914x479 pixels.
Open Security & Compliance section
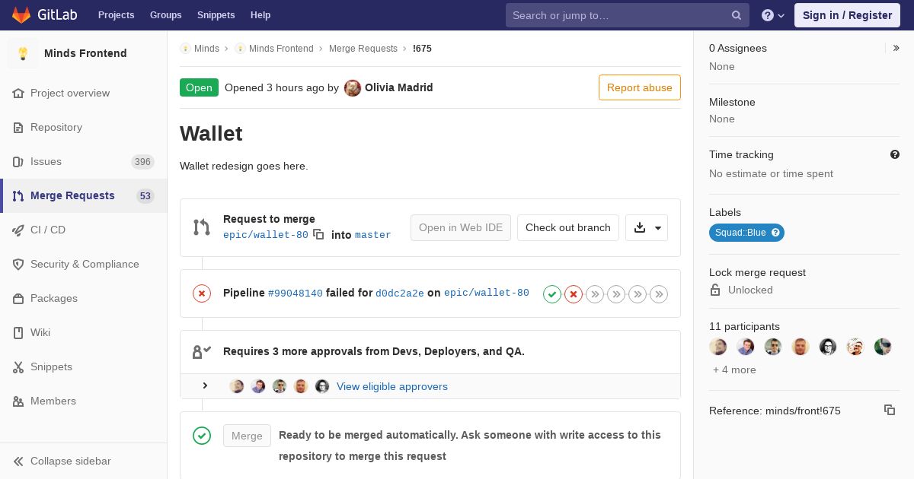(83, 264)
